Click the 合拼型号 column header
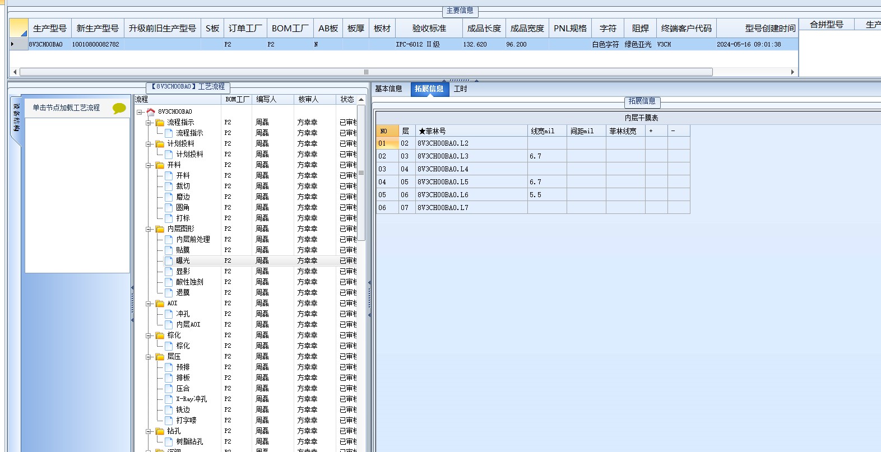This screenshot has width=881, height=452. tap(827, 24)
